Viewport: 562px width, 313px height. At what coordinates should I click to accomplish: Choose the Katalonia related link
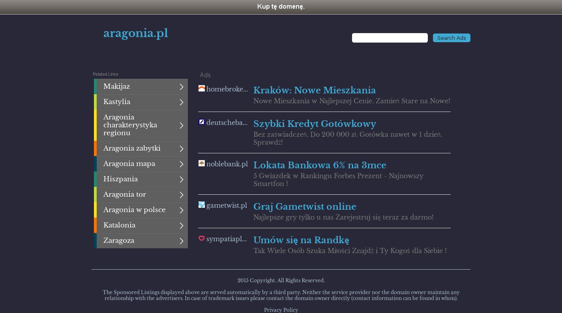point(119,225)
